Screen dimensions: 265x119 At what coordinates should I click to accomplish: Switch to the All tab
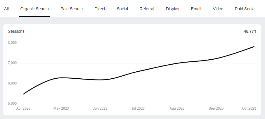6,9
